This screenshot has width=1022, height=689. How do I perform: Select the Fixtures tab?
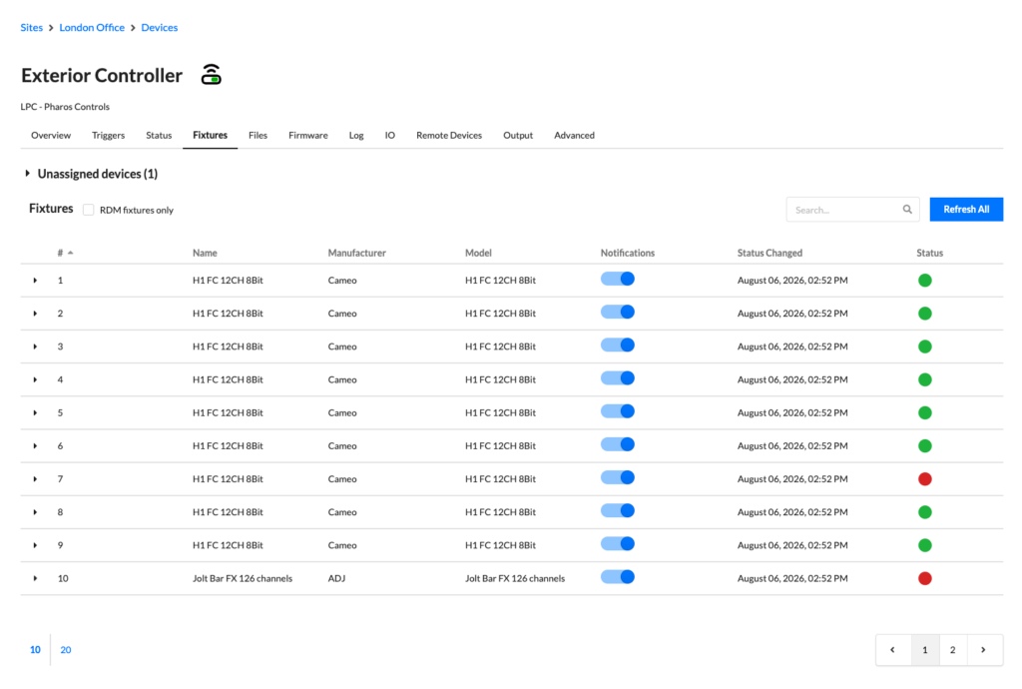(x=210, y=136)
